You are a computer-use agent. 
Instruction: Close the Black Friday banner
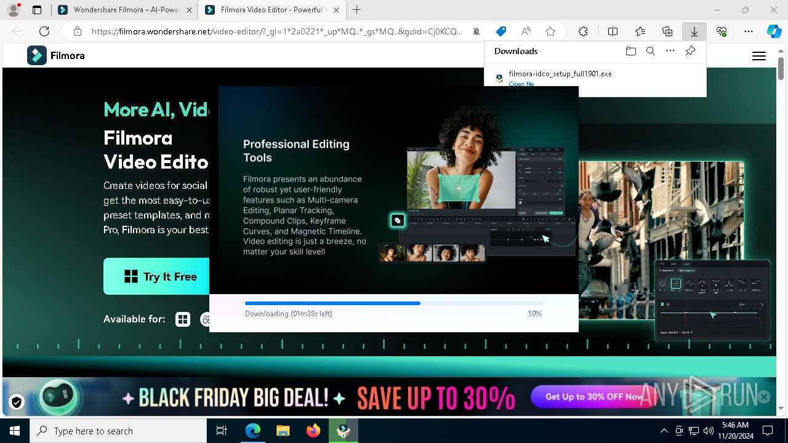(764, 397)
